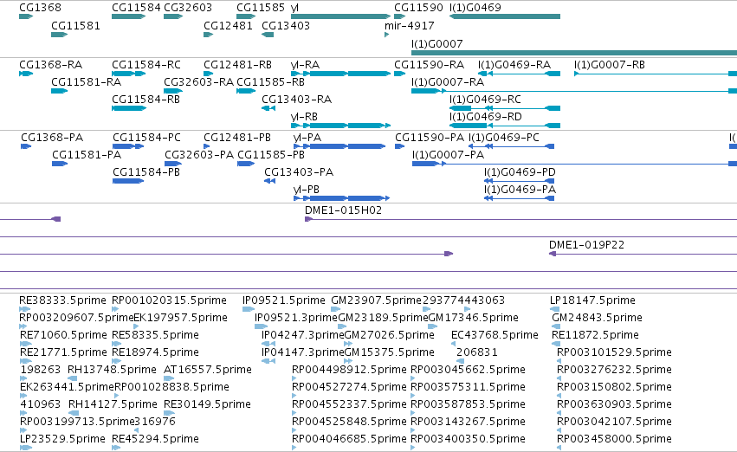Select protein CG11584-PC

coord(128,146)
